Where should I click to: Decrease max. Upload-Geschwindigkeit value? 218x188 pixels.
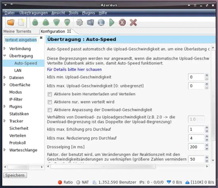207,87
